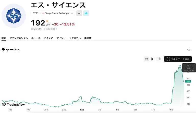Select the アイデア tab
Viewport: 196px width, 113px height.
click(48, 38)
